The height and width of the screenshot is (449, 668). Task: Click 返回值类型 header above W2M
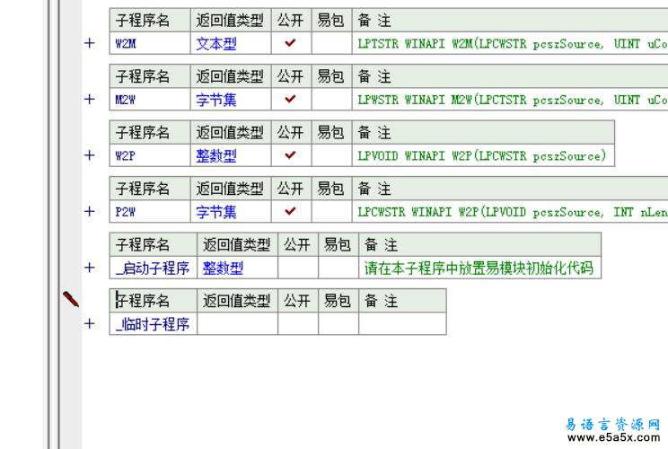(231, 20)
